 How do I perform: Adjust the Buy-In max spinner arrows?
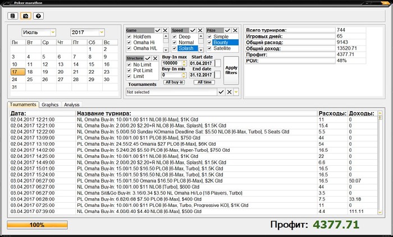coord(184,63)
